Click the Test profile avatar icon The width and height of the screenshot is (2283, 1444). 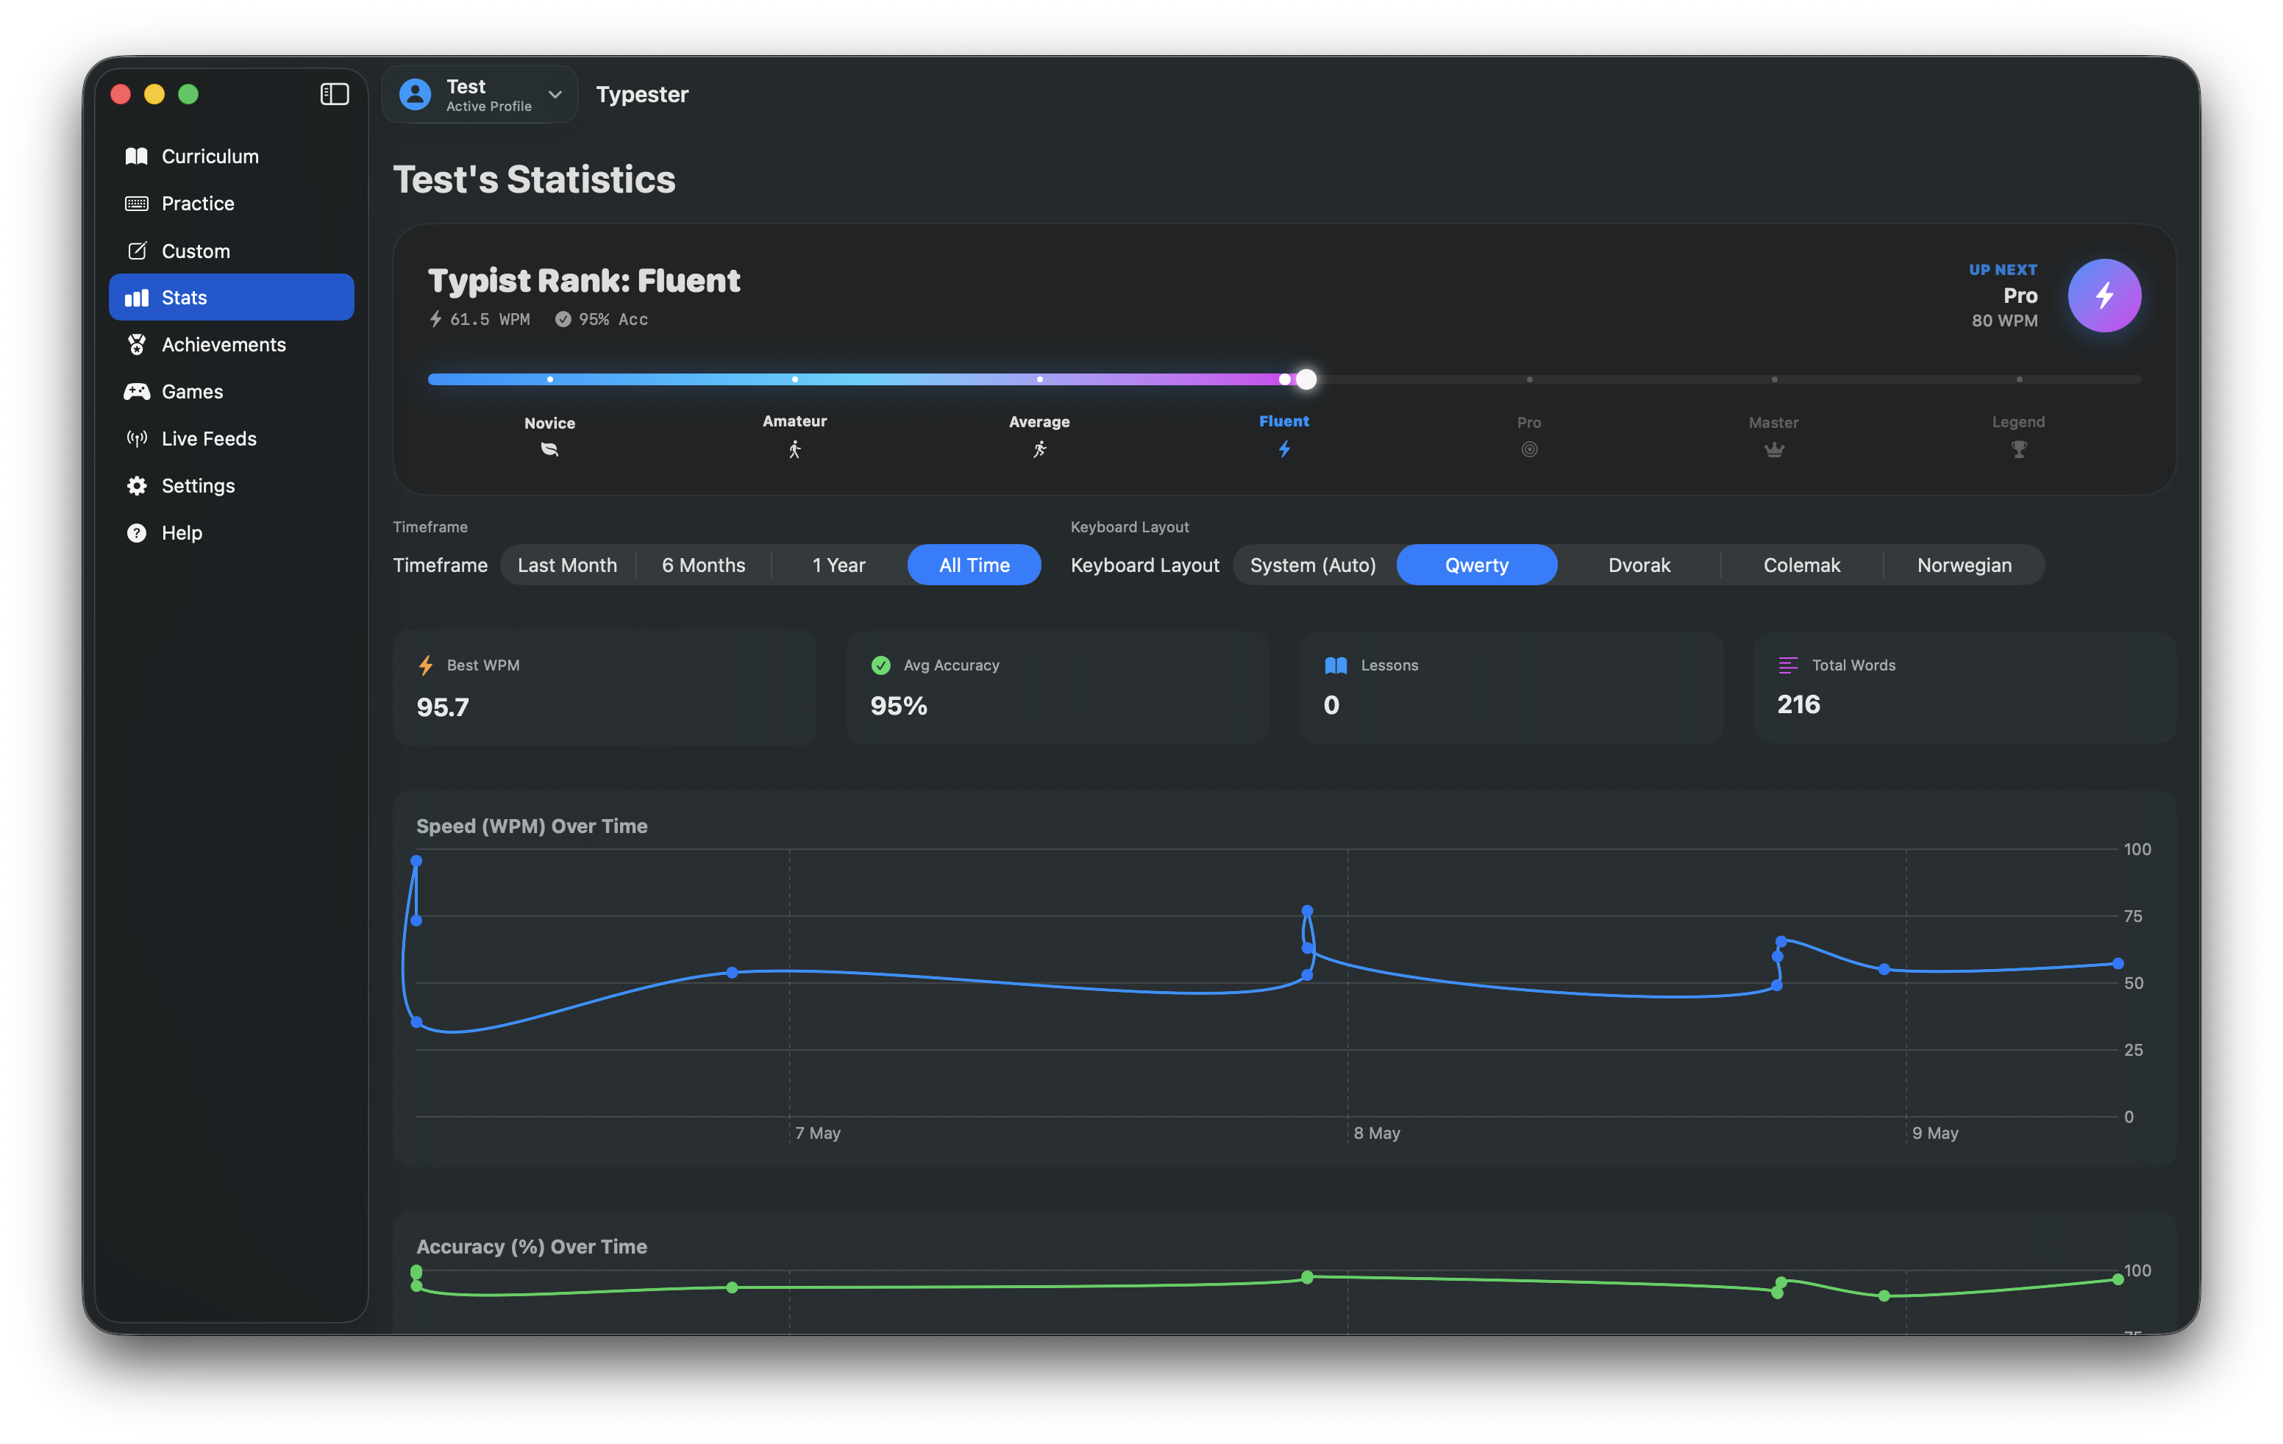[x=414, y=94]
